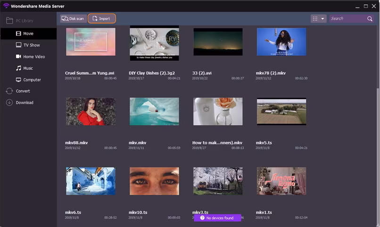Click the search magnifying glass icon
The width and height of the screenshot is (380, 227).
tap(370, 19)
